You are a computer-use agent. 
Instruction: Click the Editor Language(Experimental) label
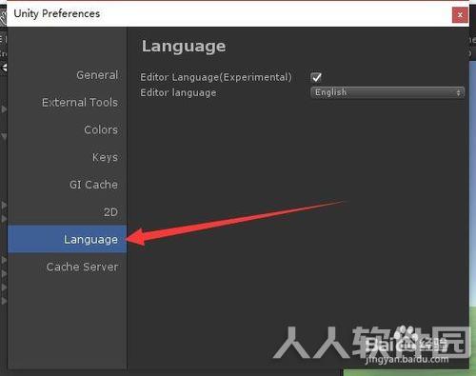tap(216, 77)
